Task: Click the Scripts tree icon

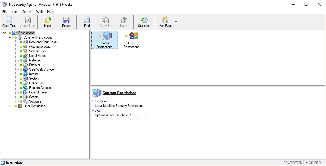Action: coord(25,97)
